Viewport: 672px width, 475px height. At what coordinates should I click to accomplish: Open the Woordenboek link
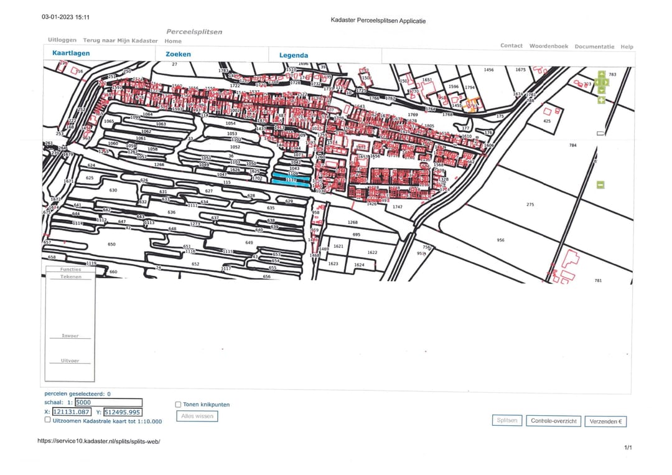[x=548, y=46]
